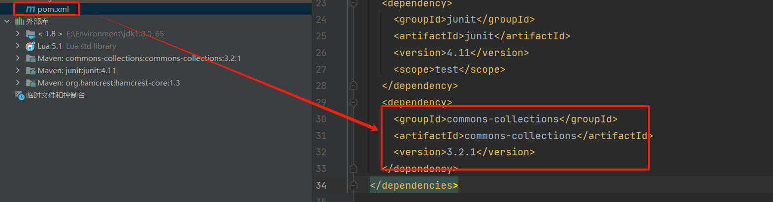
Task: Click the Maven icon beside pom.xml
Action: point(31,9)
